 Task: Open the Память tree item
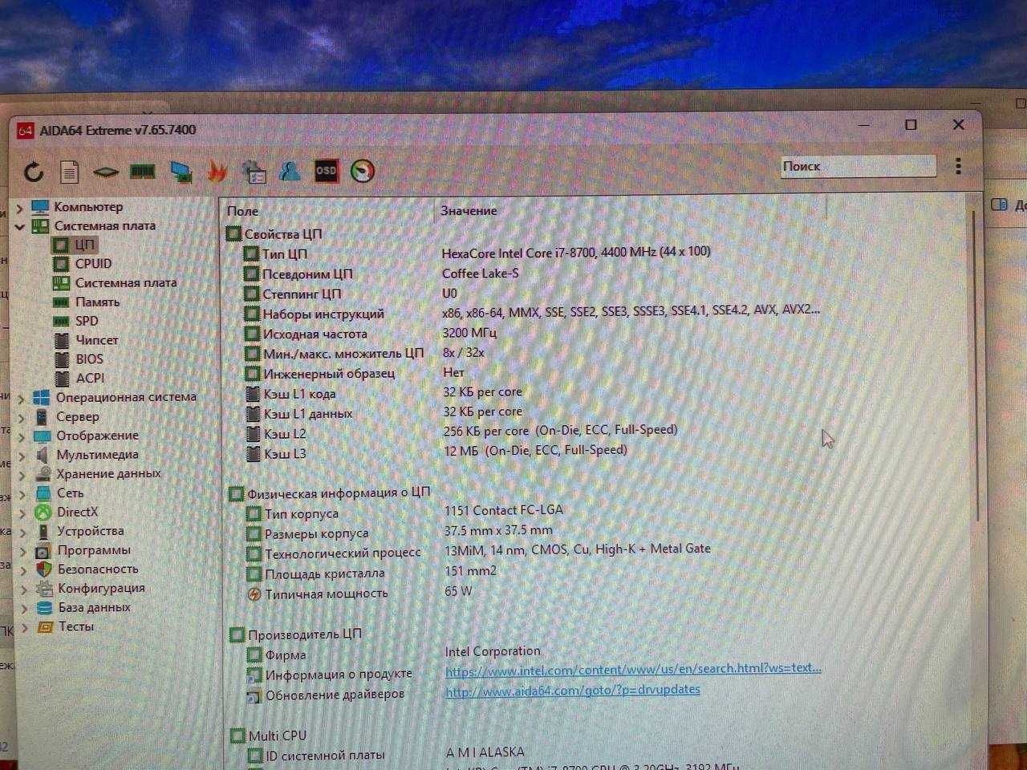(x=97, y=302)
